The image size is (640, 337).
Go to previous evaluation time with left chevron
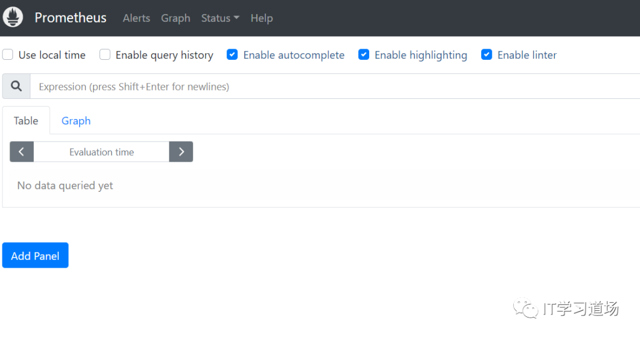pos(22,152)
